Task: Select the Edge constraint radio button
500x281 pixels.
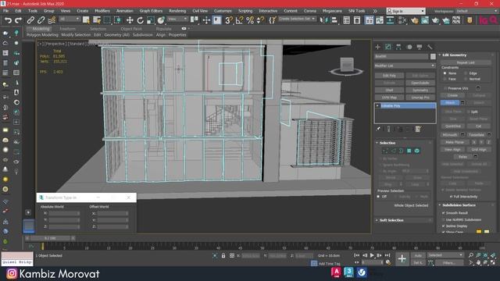Action: pyautogui.click(x=466, y=73)
